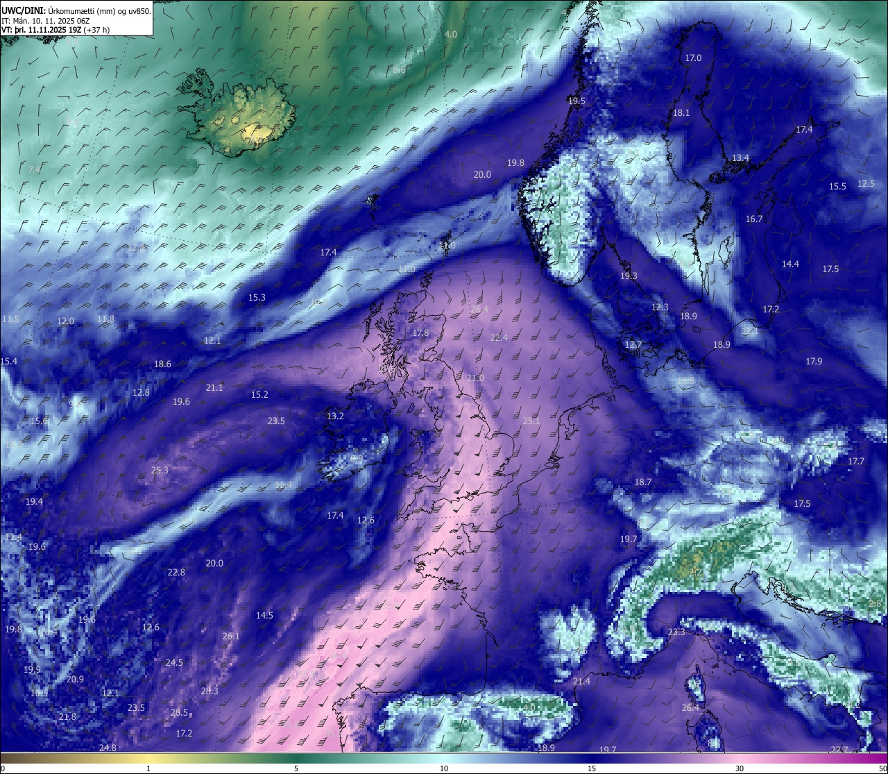Click the 26.1 value label
The height and width of the screenshot is (774, 888).
pyautogui.click(x=231, y=636)
